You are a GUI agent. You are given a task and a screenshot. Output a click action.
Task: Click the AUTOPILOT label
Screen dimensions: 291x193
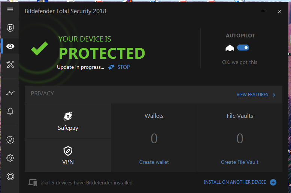tap(240, 36)
